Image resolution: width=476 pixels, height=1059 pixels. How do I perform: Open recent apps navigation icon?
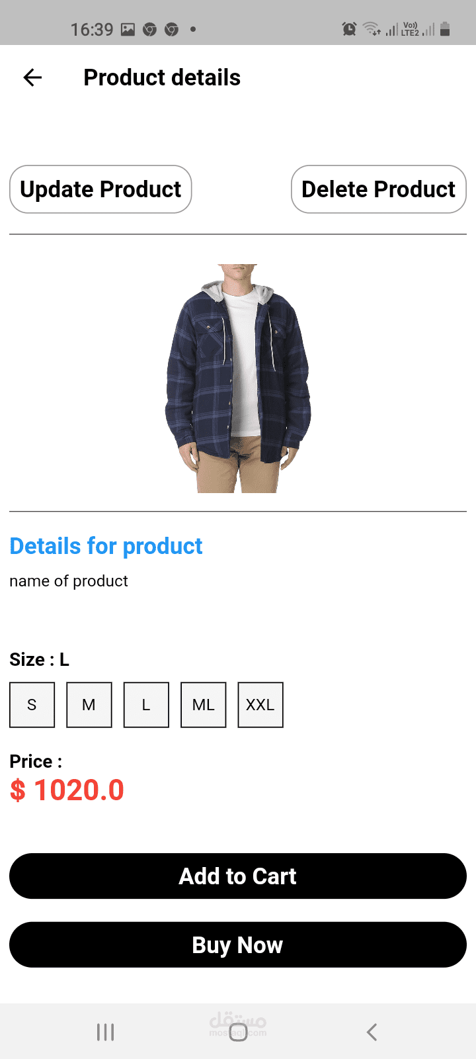(x=105, y=1032)
